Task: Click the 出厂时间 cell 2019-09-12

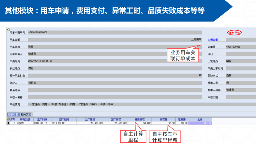Action: tap(42, 123)
